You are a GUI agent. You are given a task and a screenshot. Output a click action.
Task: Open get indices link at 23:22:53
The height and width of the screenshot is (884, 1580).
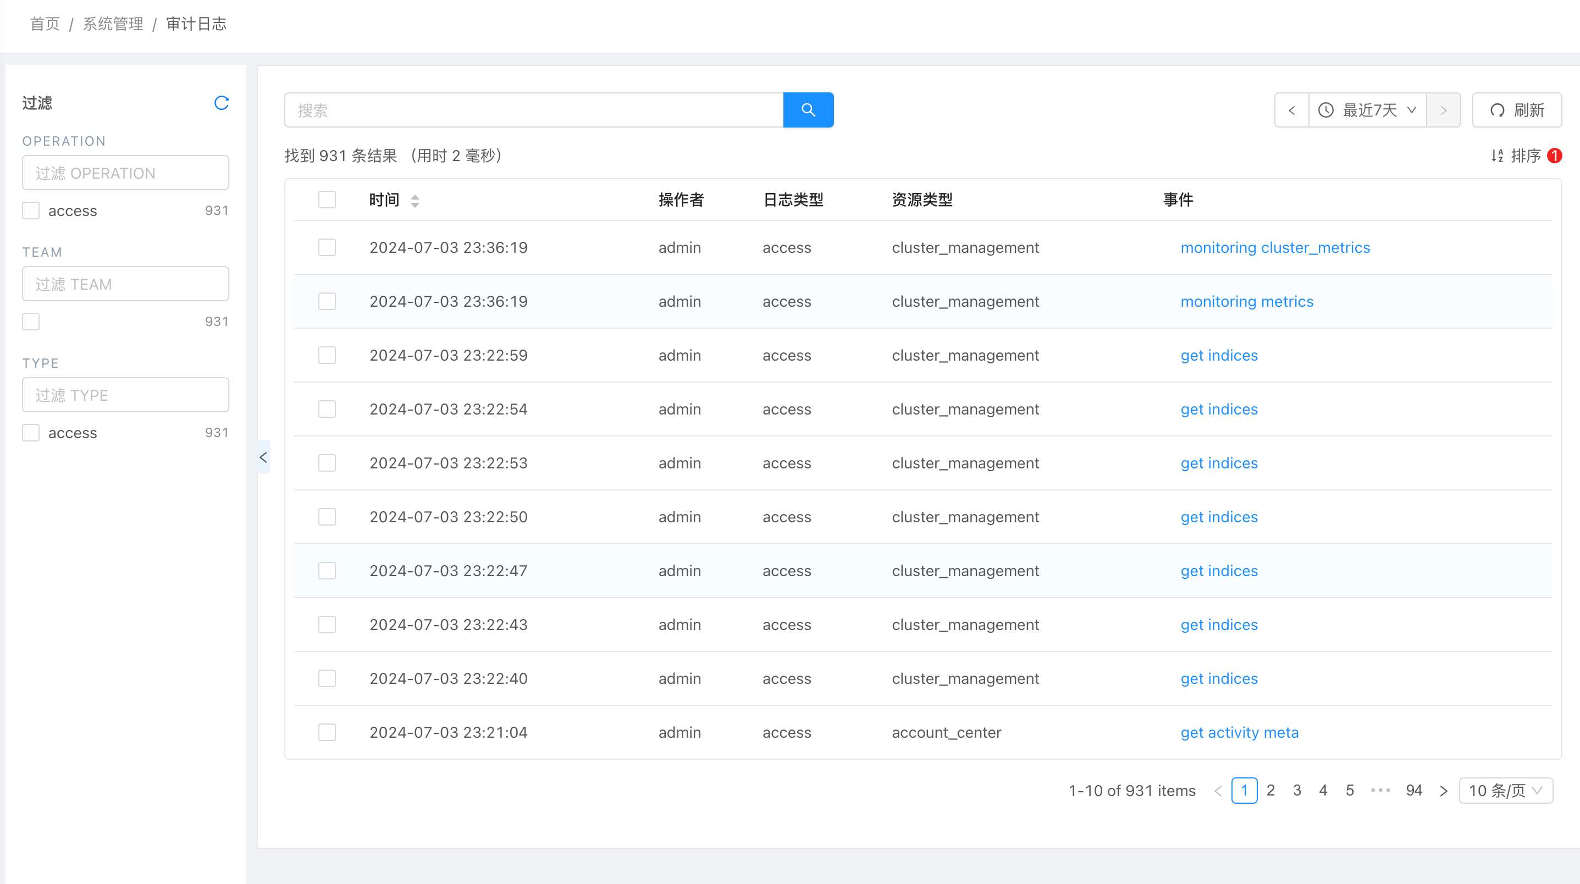(x=1219, y=463)
